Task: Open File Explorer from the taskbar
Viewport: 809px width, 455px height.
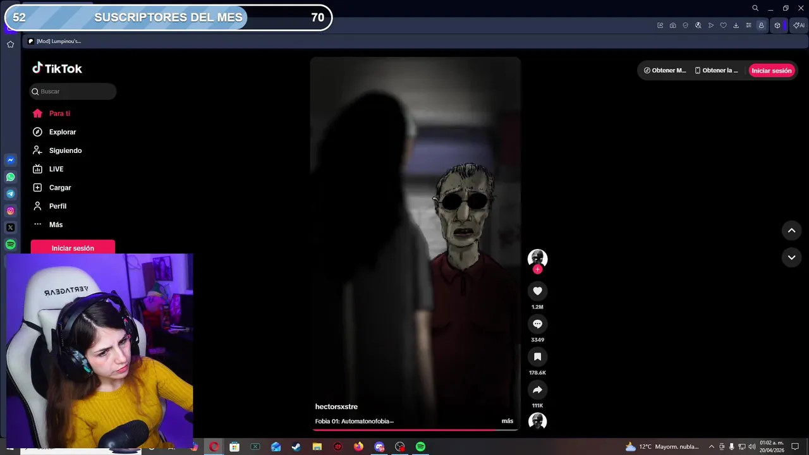Action: (317, 447)
